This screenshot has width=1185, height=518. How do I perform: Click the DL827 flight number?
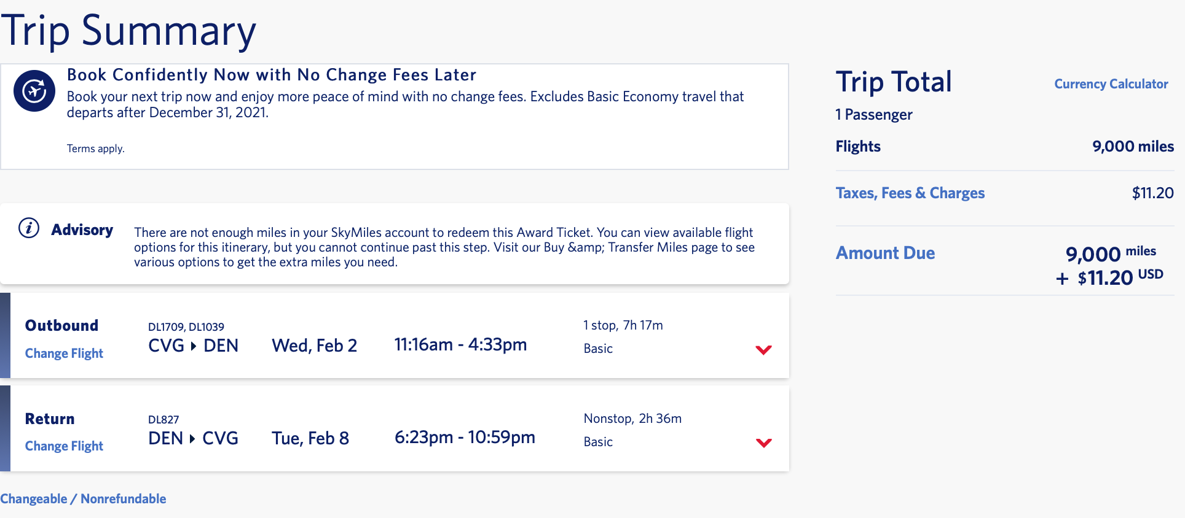coord(163,420)
